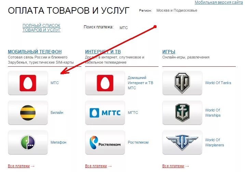Choose the World Of Warplanes winged emblem

coord(182,143)
